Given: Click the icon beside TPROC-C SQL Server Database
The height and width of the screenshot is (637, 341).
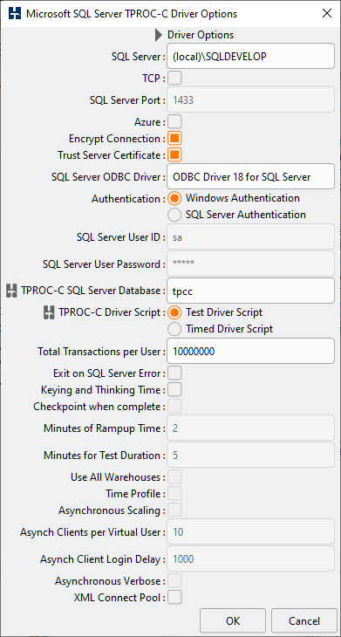Looking at the screenshot, I should (11, 291).
